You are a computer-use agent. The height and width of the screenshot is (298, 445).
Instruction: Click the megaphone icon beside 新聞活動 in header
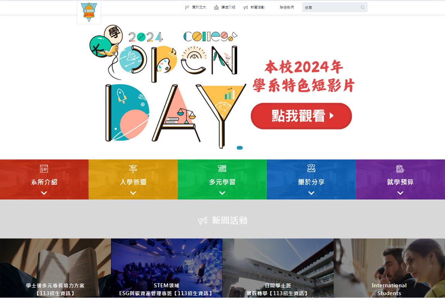[x=245, y=8]
